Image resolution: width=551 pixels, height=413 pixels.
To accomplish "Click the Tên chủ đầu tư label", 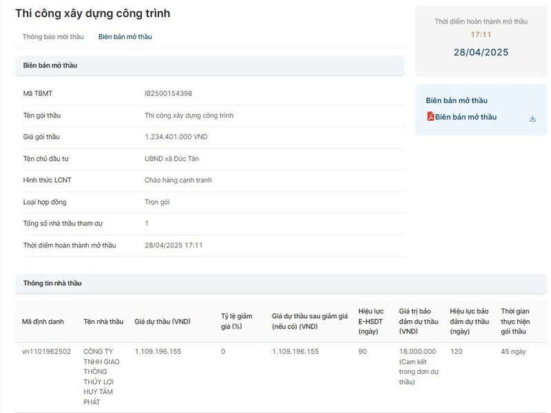I will pyautogui.click(x=45, y=159).
